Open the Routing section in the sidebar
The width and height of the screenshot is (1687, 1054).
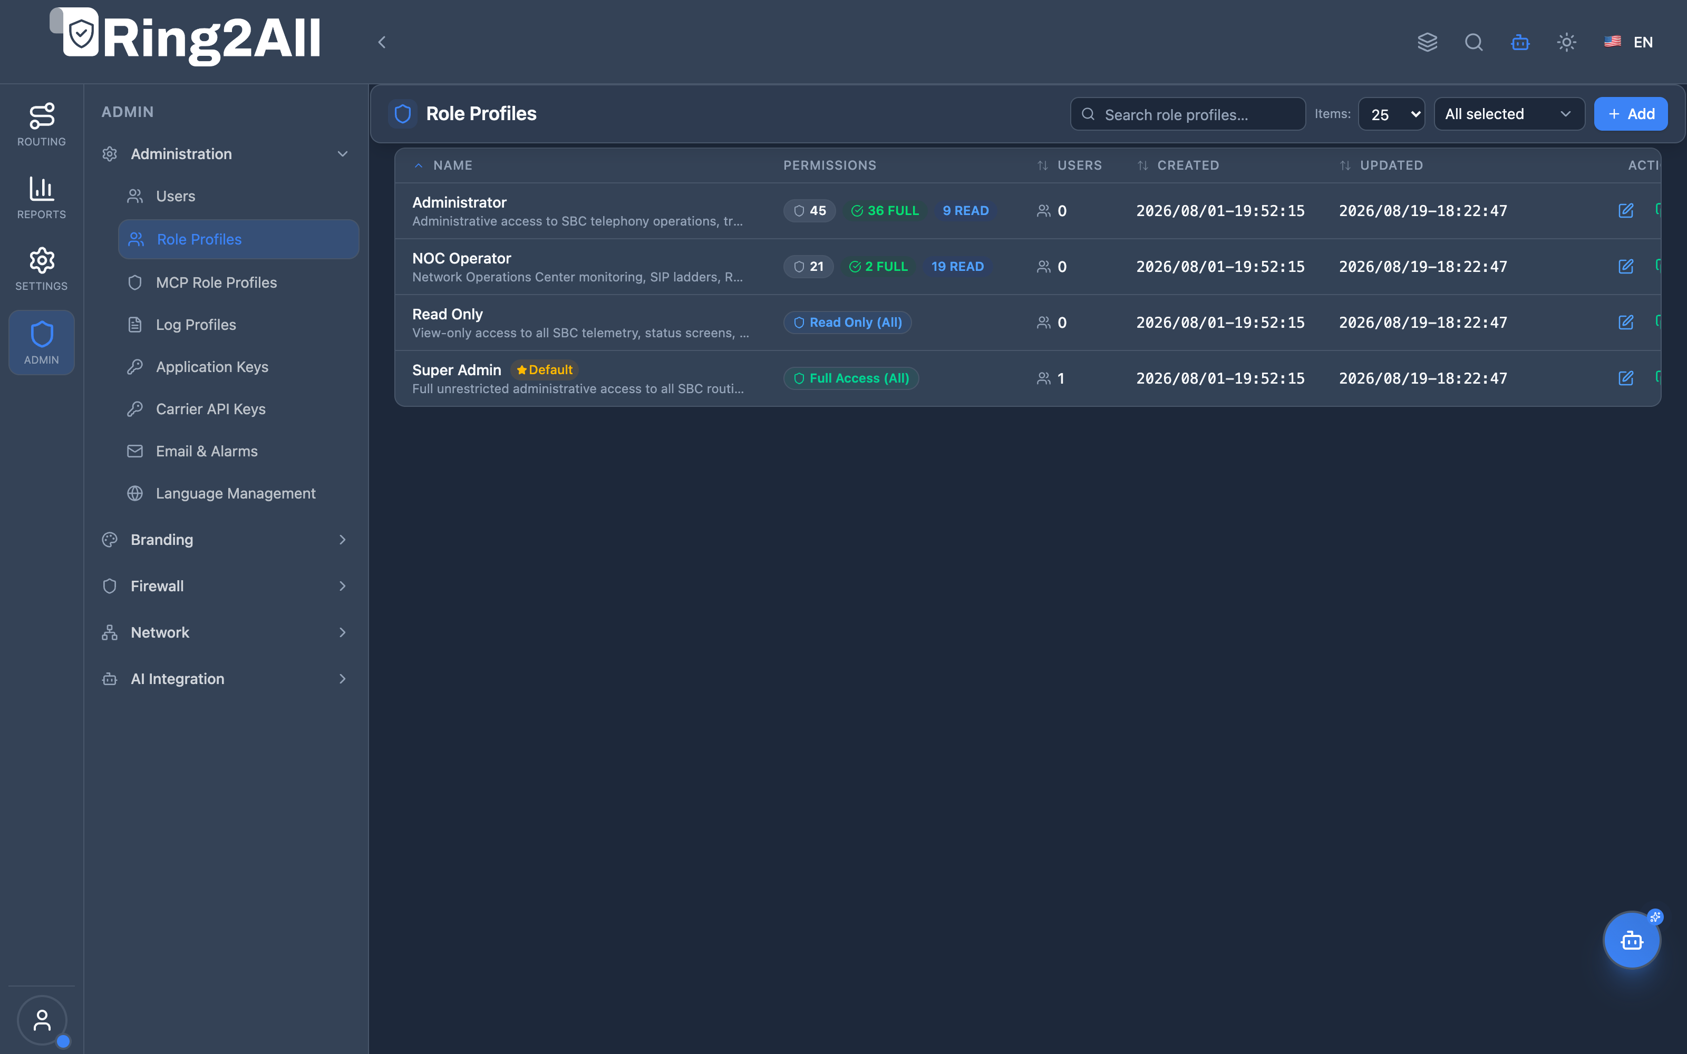coord(42,125)
